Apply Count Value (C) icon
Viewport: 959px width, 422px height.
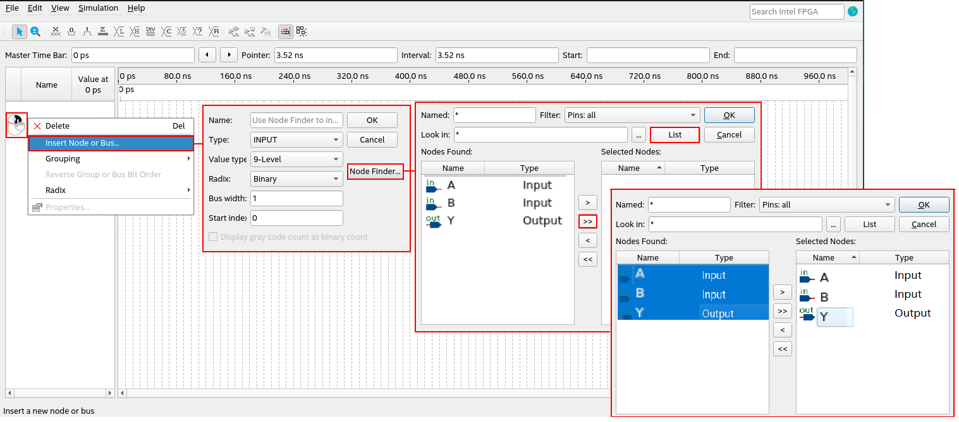tap(167, 31)
